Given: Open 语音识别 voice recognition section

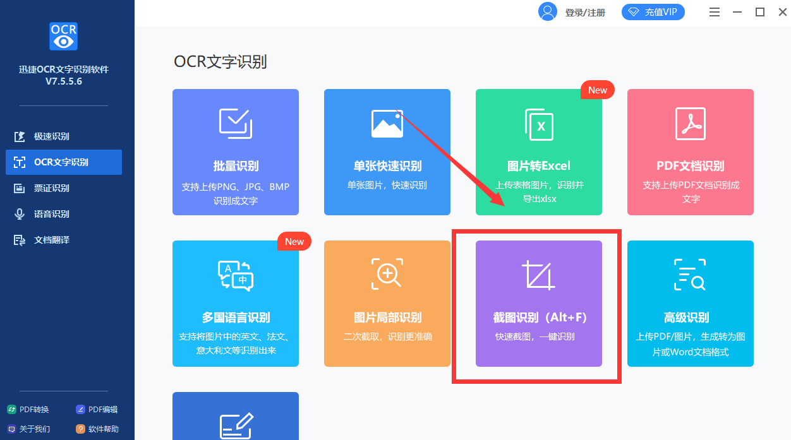Looking at the screenshot, I should 63,213.
